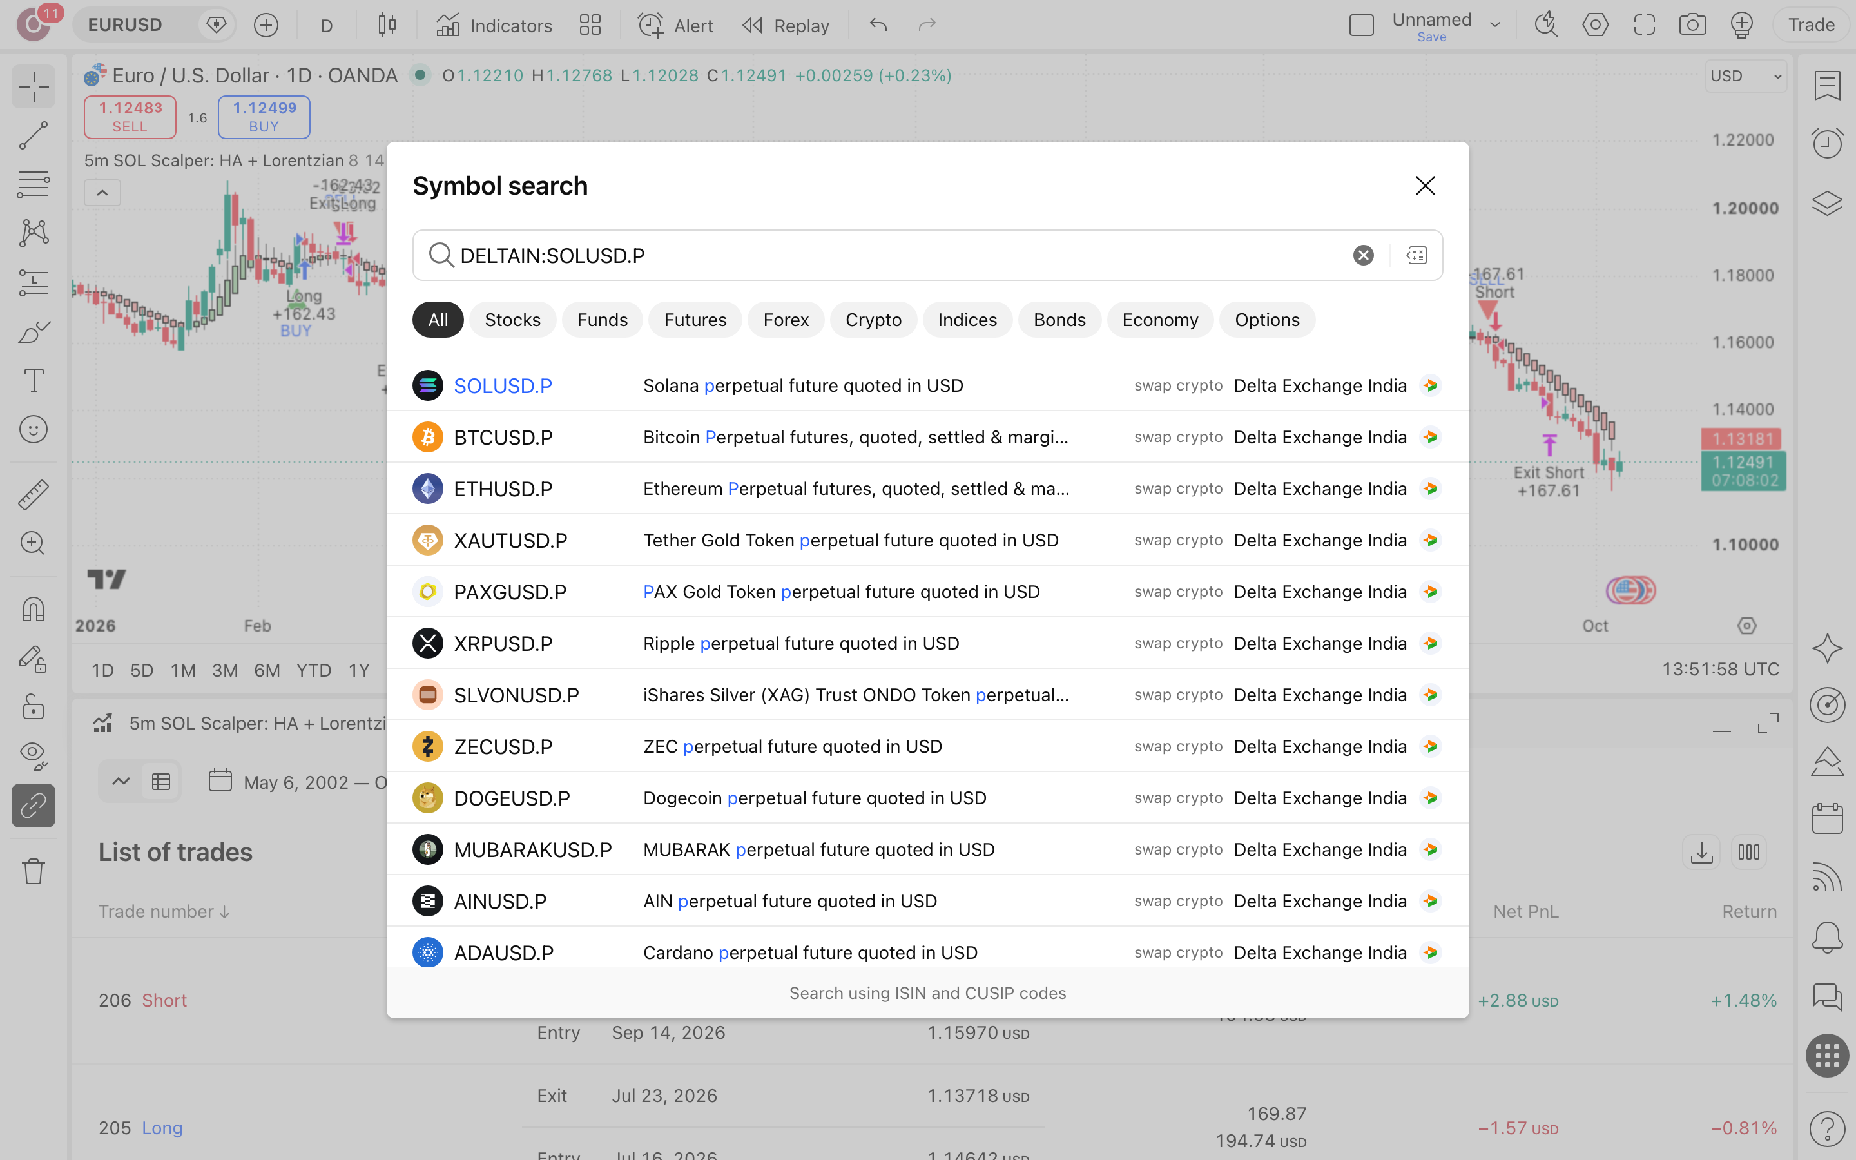Choose candle chart style icon

point(387,25)
